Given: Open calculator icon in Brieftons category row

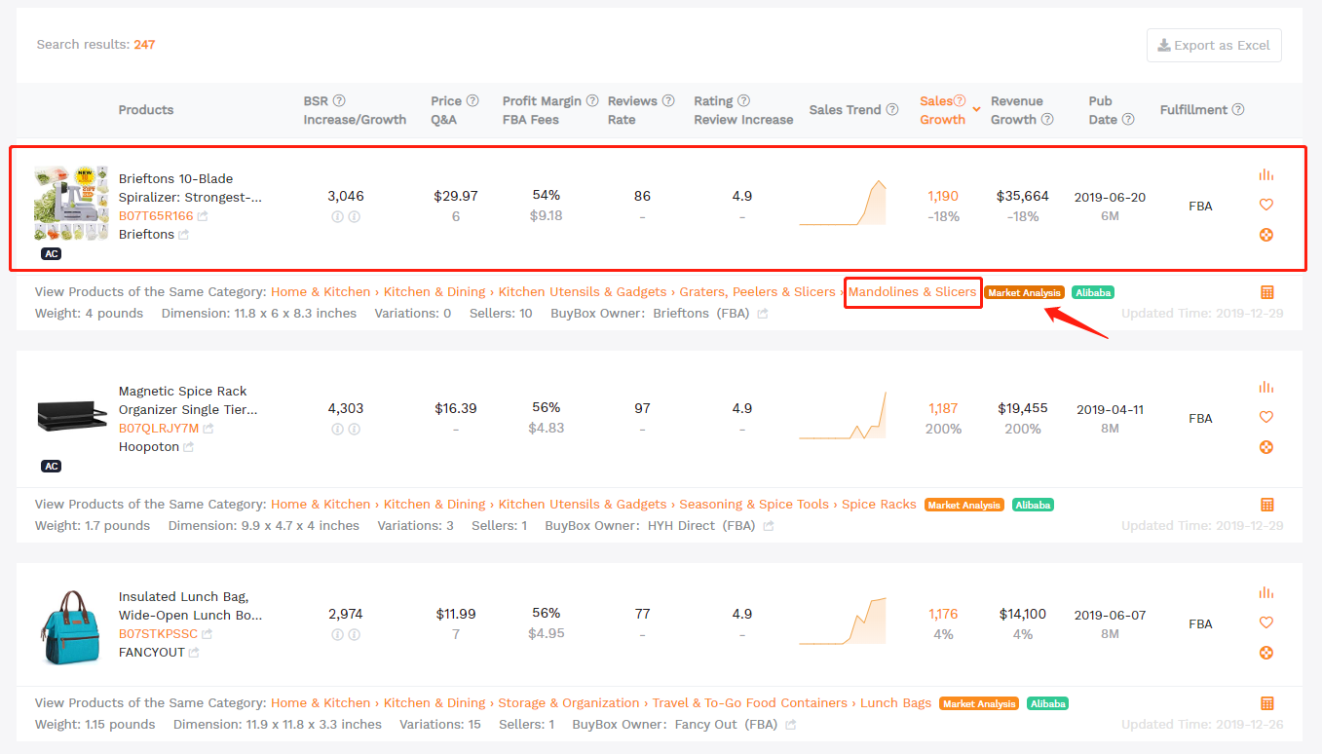Looking at the screenshot, I should pos(1266,292).
